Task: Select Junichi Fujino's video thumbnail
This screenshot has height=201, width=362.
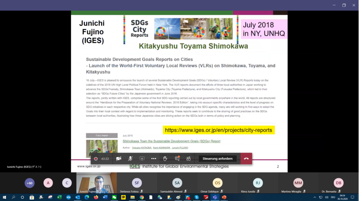Action: tap(97, 182)
